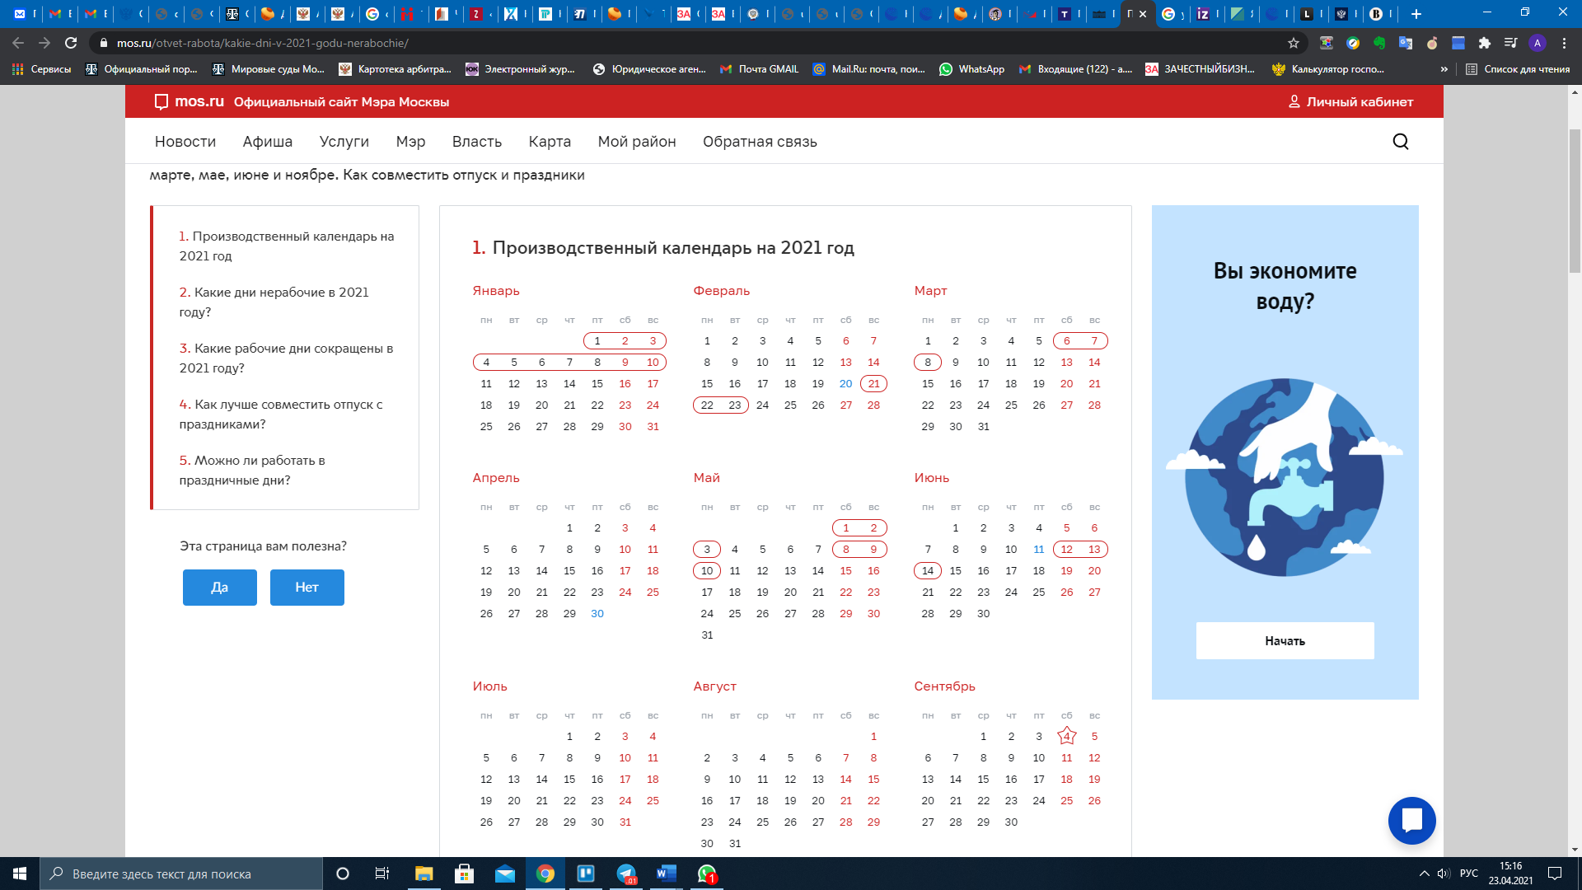Click the search icon on mos.ru
The height and width of the screenshot is (890, 1582).
pyautogui.click(x=1401, y=141)
